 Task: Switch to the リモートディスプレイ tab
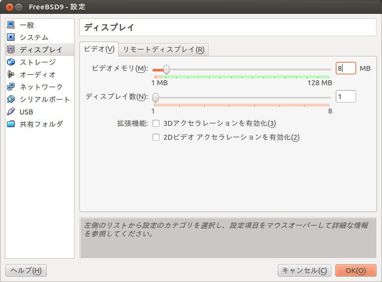(163, 50)
